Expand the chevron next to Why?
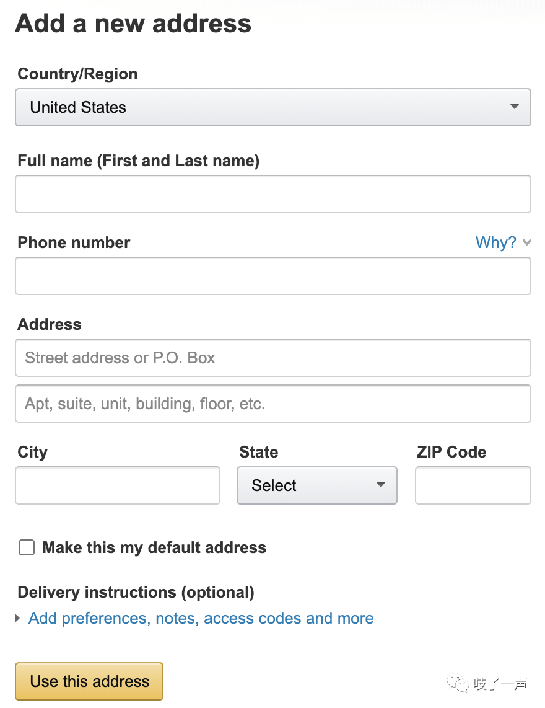Viewport: 545px width, 708px height. (x=526, y=243)
